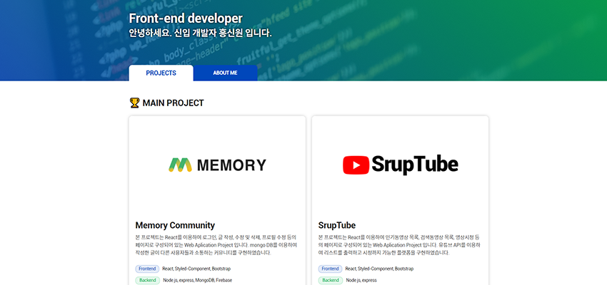607x285 pixels.
Task: Click the Memory Community project title
Action: pos(175,225)
